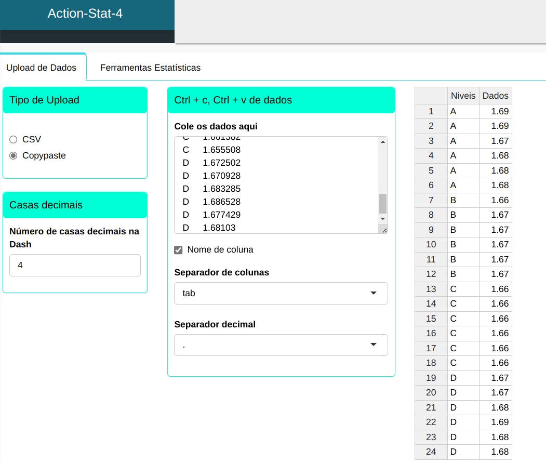The height and width of the screenshot is (463, 546).
Task: Select the Niveis column header
Action: tap(463, 96)
